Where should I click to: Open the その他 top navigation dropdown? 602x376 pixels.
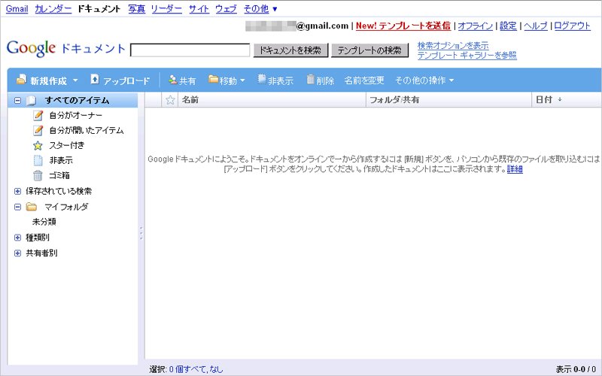click(x=260, y=8)
